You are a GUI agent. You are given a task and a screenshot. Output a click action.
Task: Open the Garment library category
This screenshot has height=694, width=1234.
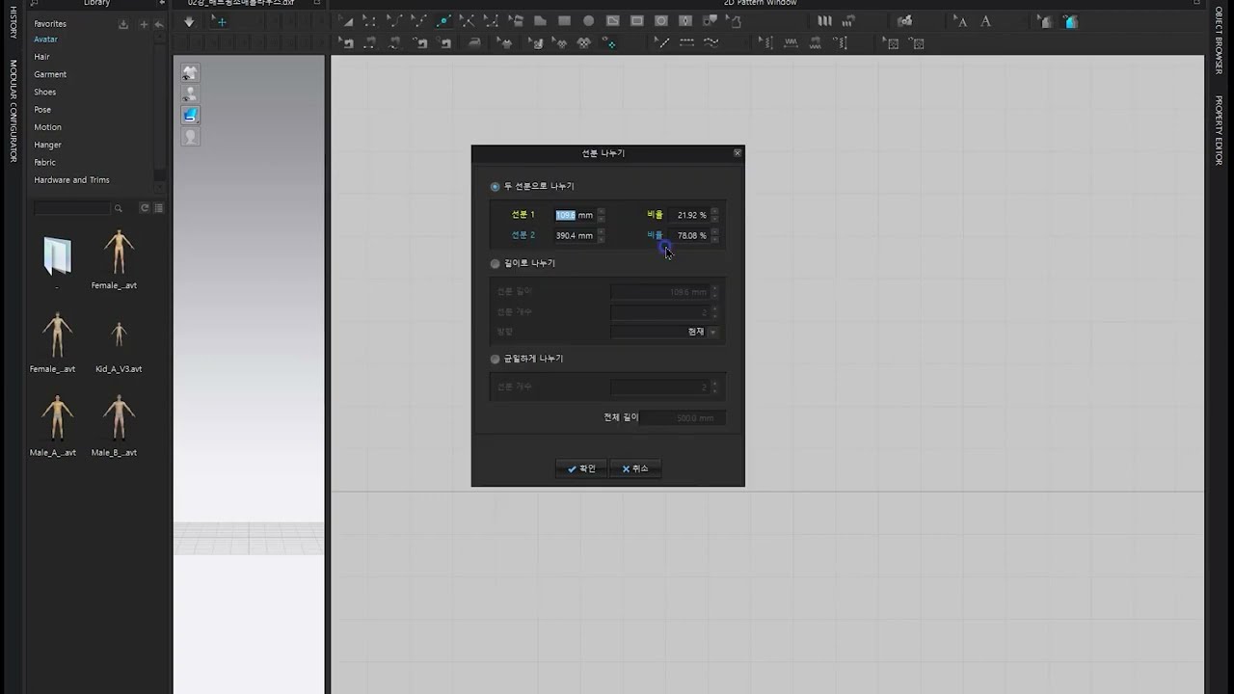(x=50, y=74)
